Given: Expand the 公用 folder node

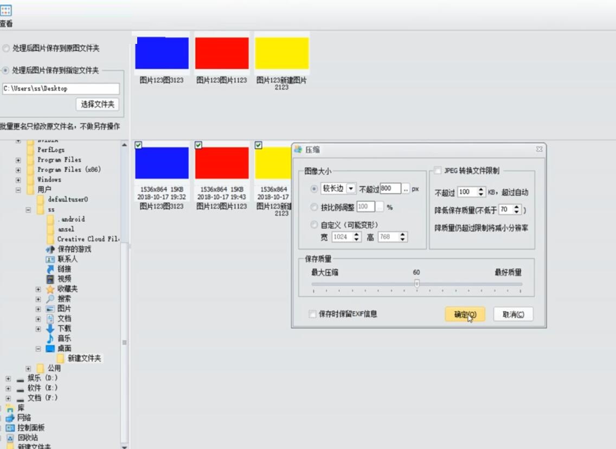Looking at the screenshot, I should pyautogui.click(x=28, y=368).
